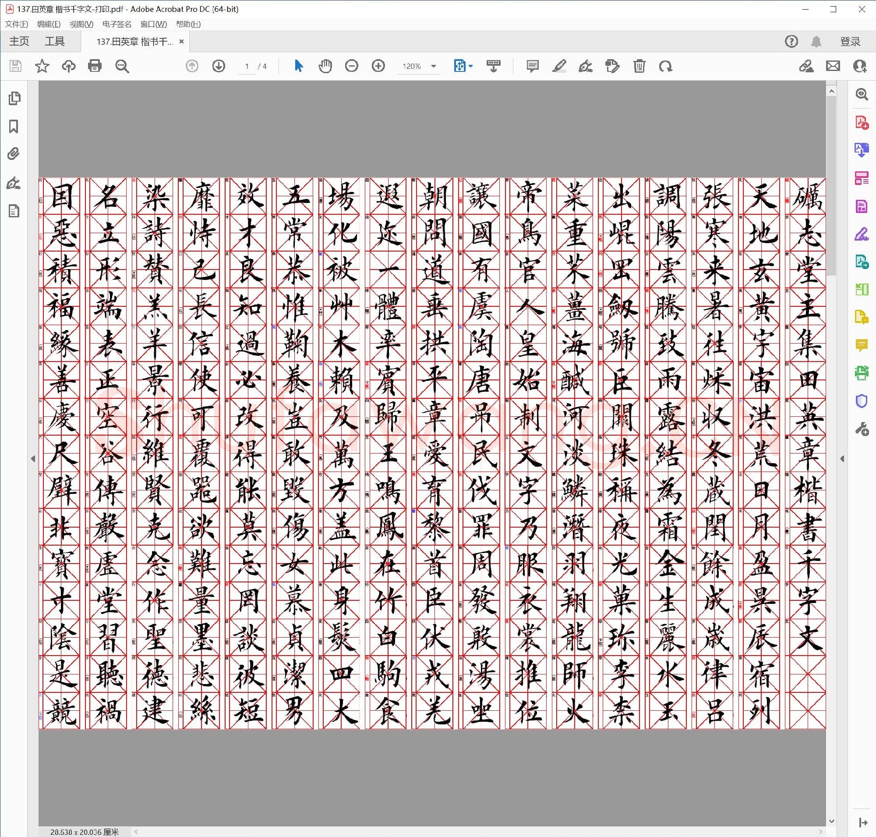Collapse the right tools pane arrow
This screenshot has width=876, height=837.
point(842,459)
